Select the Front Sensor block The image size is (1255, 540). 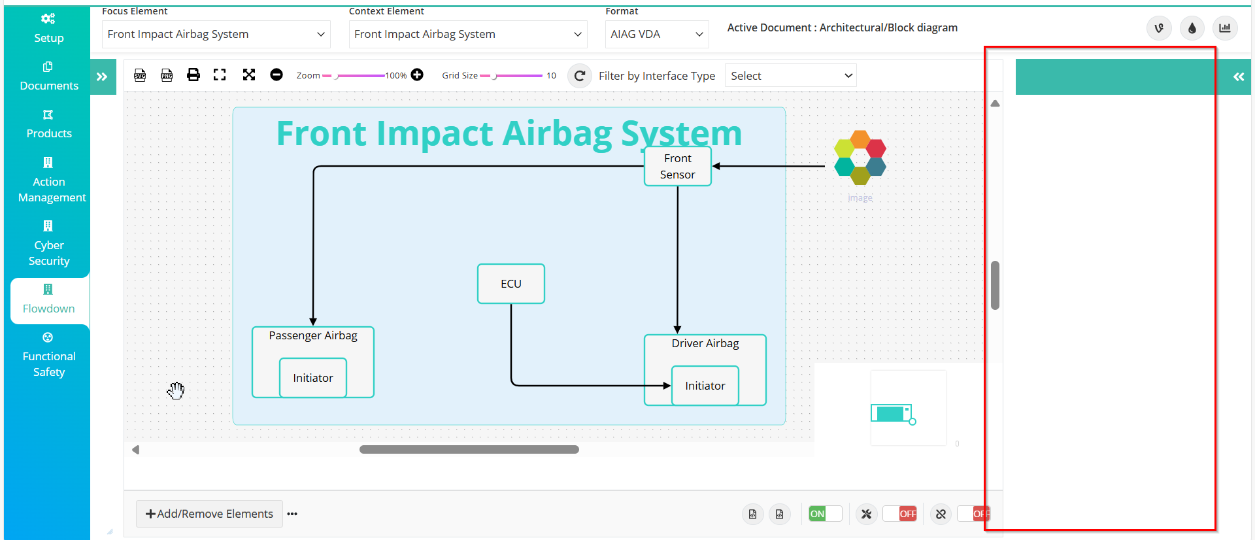coord(678,166)
